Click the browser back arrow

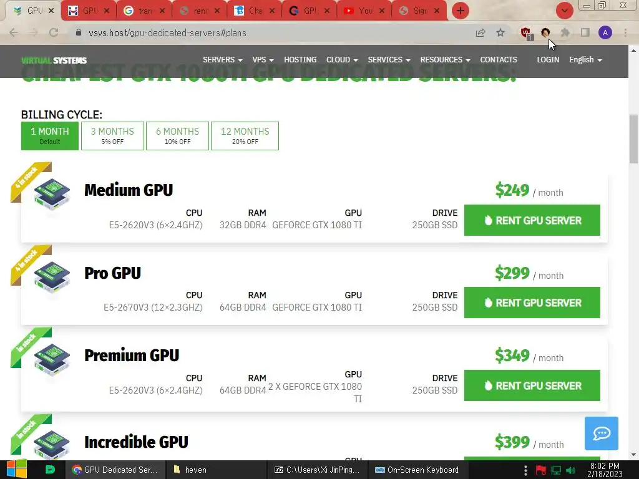pyautogui.click(x=14, y=32)
